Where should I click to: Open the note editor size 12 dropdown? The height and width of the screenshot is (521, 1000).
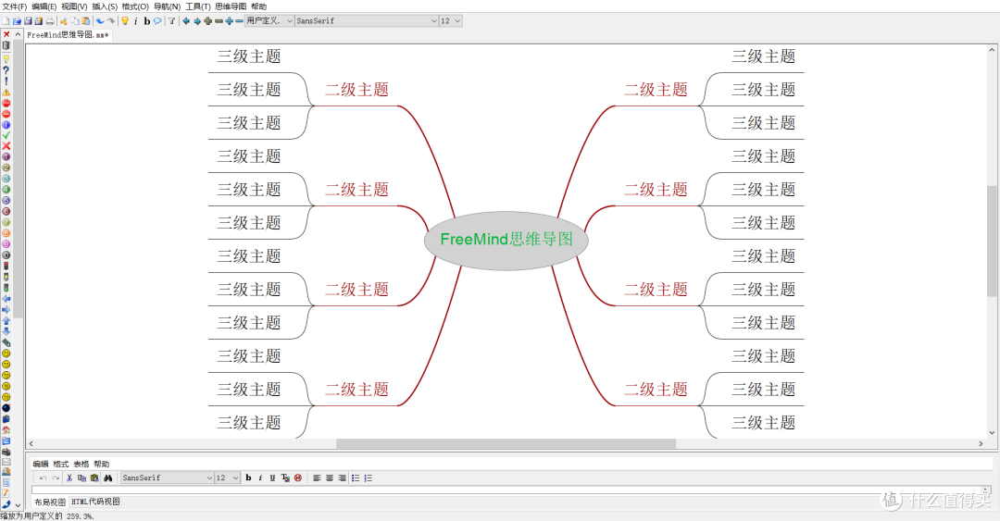tap(227, 478)
